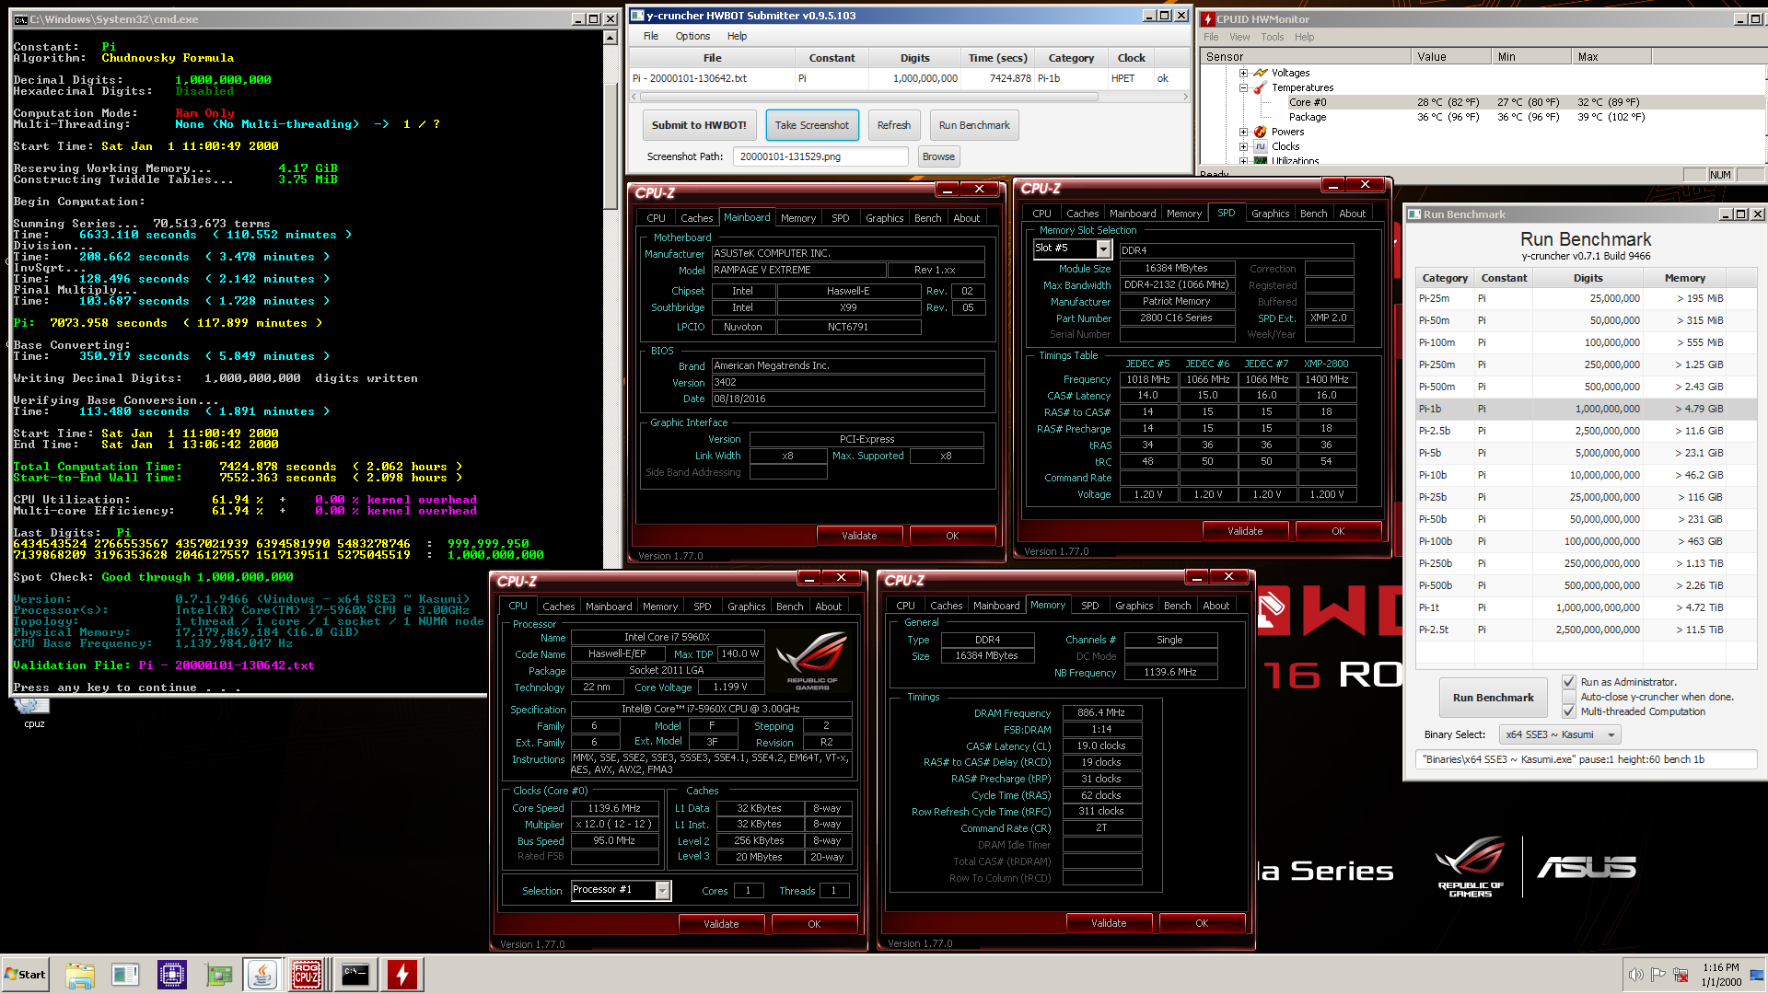
Task: Click Browse for screenshot path
Action: click(938, 156)
